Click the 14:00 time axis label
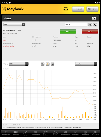 coord(60,119)
